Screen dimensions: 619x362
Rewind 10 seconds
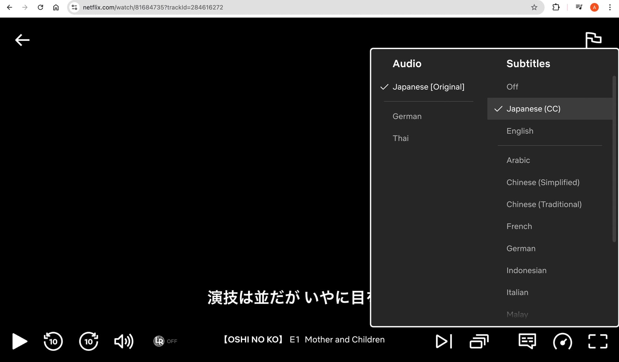click(53, 341)
